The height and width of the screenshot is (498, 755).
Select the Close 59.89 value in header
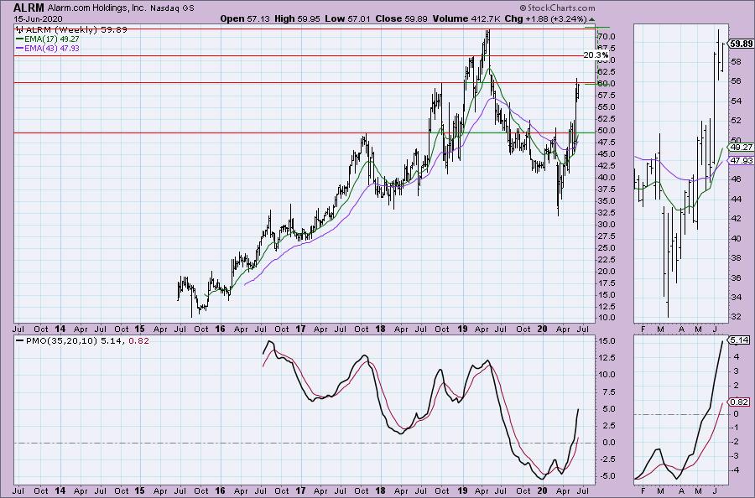(401, 18)
